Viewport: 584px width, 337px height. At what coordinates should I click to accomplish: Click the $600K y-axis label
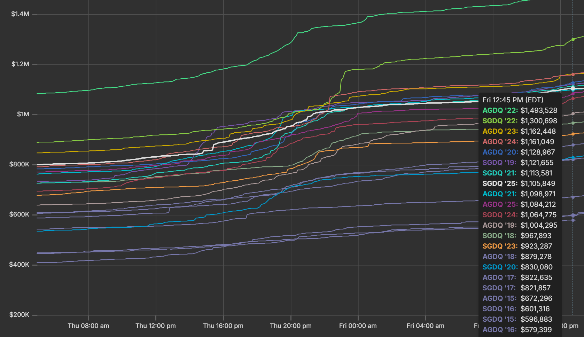pyautogui.click(x=19, y=214)
